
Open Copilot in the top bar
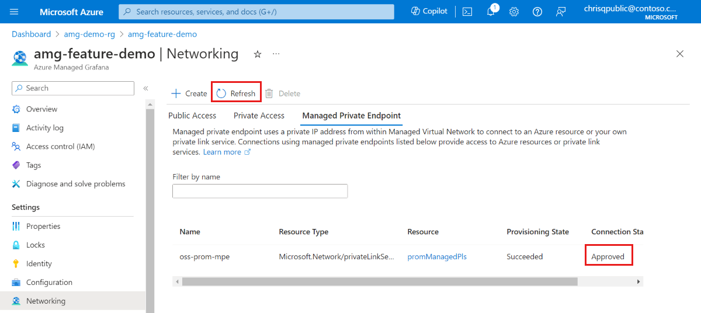tap(429, 12)
